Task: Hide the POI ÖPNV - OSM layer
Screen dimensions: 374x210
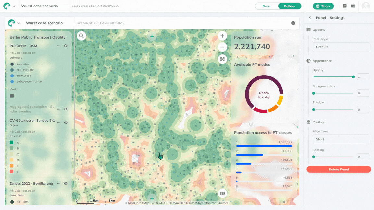Action: coord(66,46)
